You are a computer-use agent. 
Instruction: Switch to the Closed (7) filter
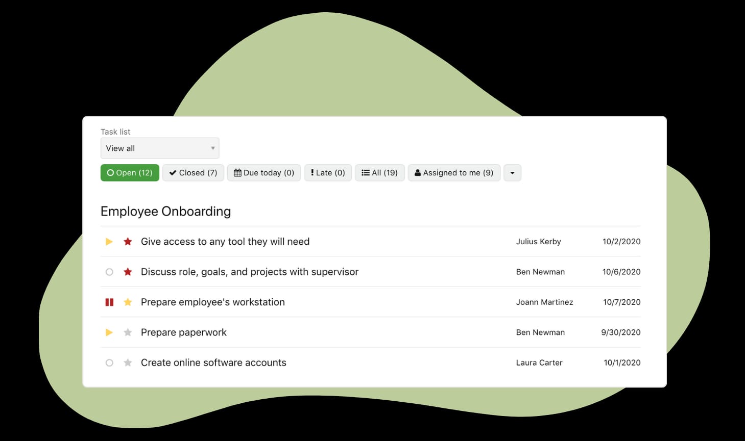(193, 172)
